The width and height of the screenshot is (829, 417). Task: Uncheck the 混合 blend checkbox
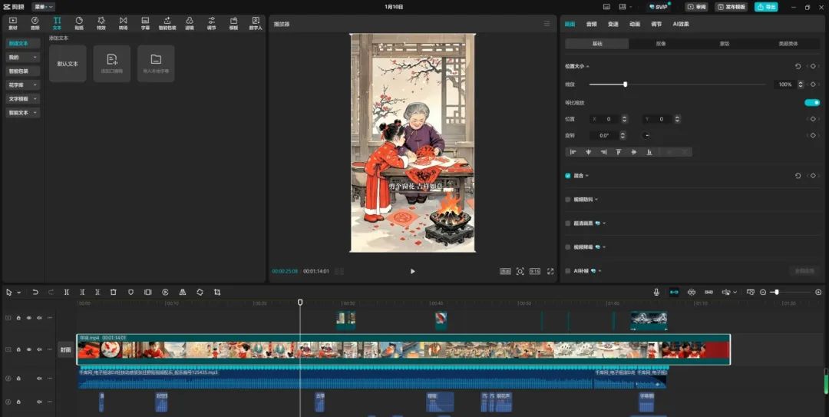(568, 176)
